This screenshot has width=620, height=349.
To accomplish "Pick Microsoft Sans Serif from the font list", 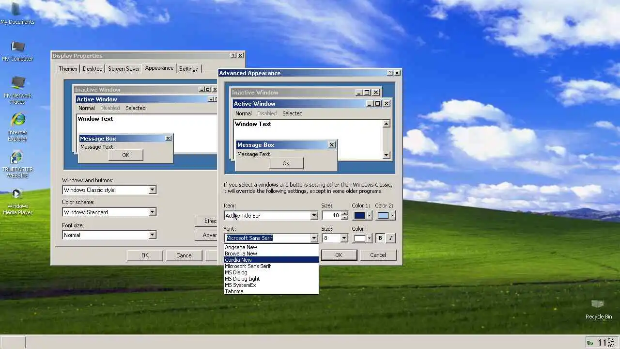I will point(271,266).
